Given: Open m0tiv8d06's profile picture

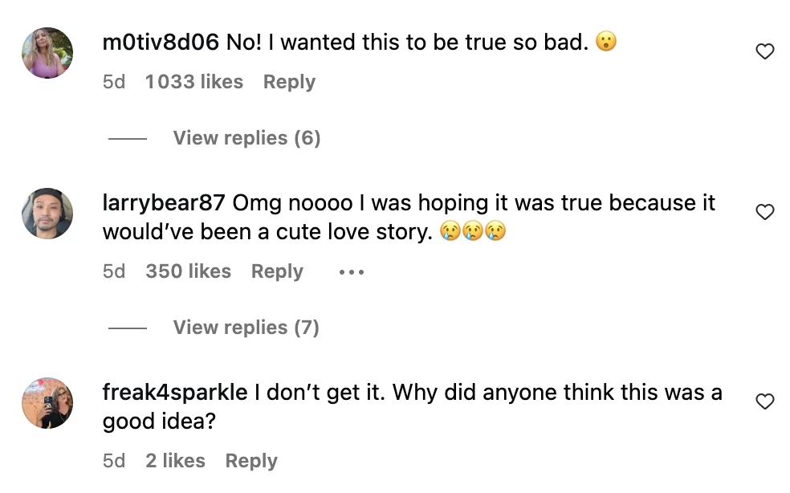Looking at the screenshot, I should (47, 53).
